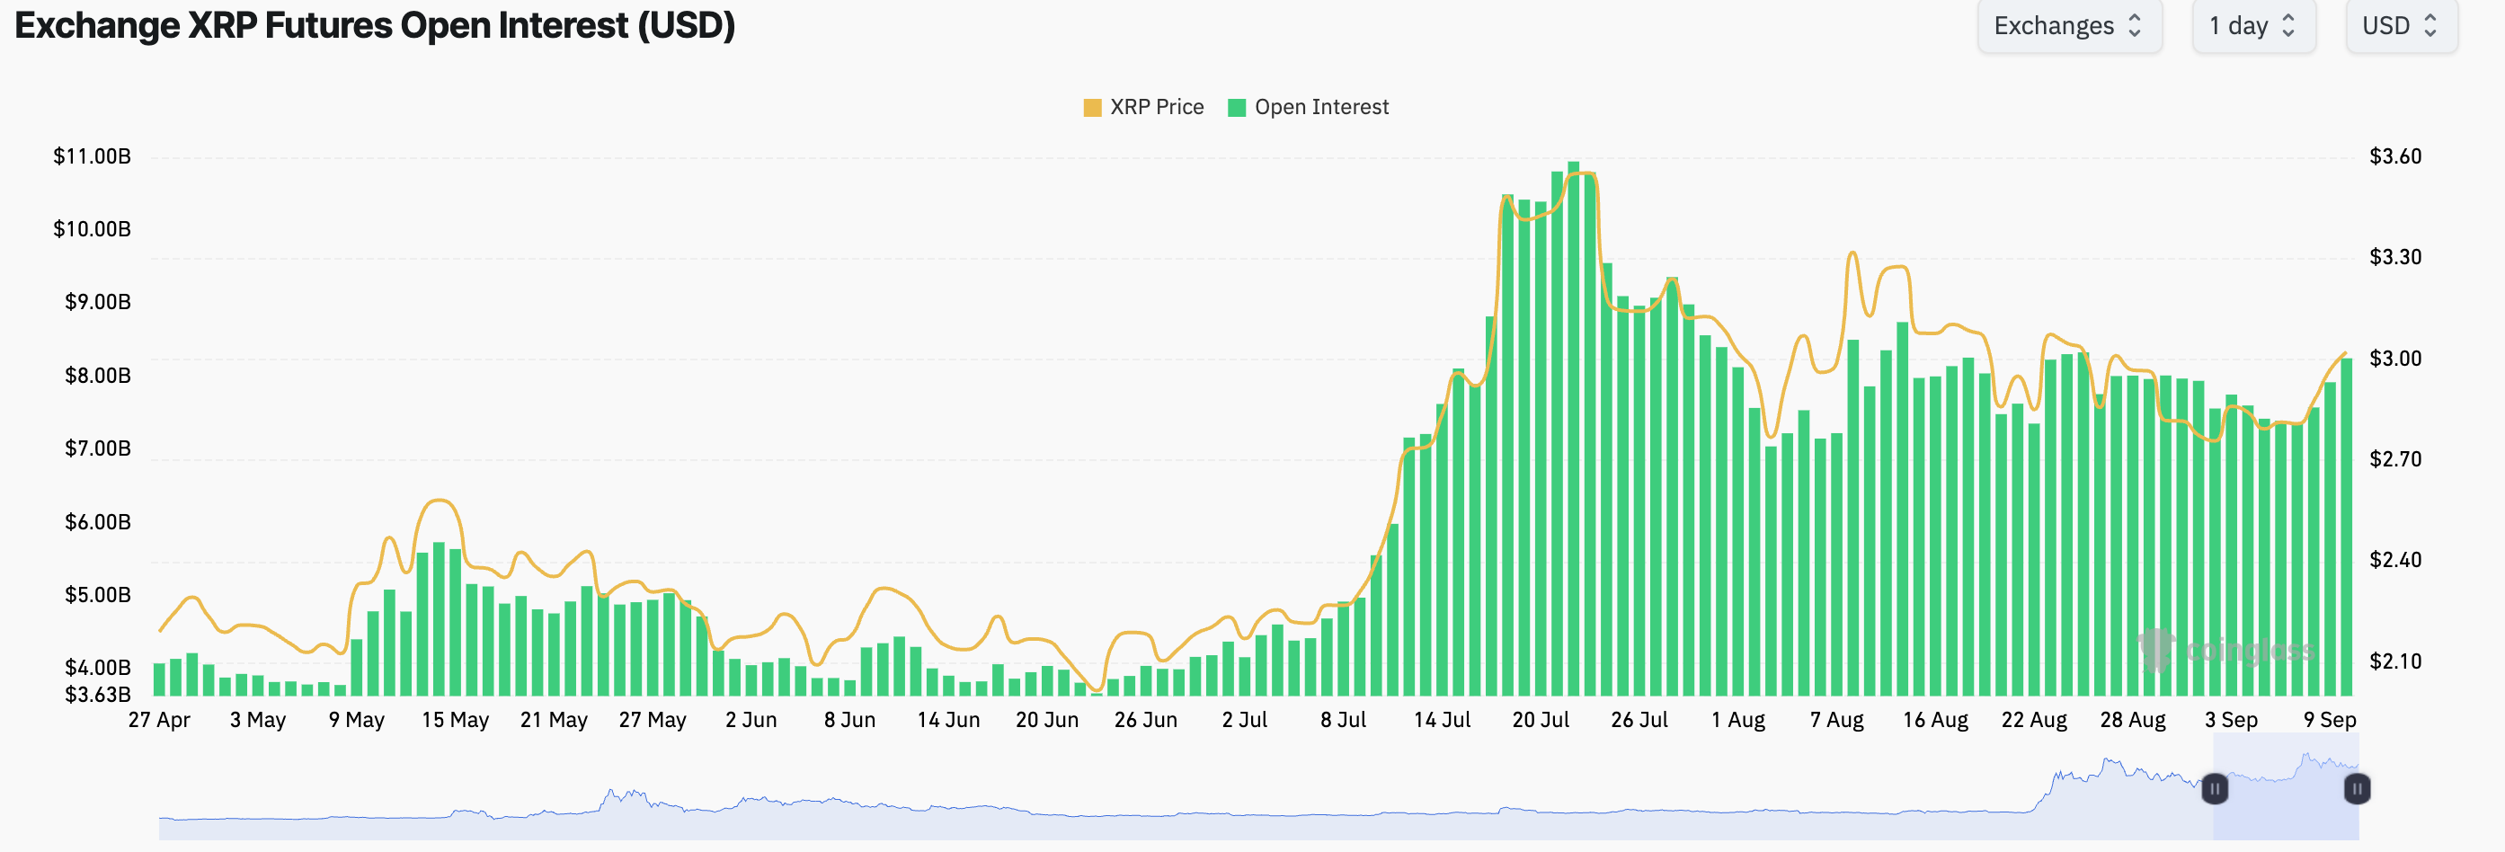Image resolution: width=2505 pixels, height=852 pixels.
Task: Click the $3.30 right axis price label
Action: point(2395,257)
